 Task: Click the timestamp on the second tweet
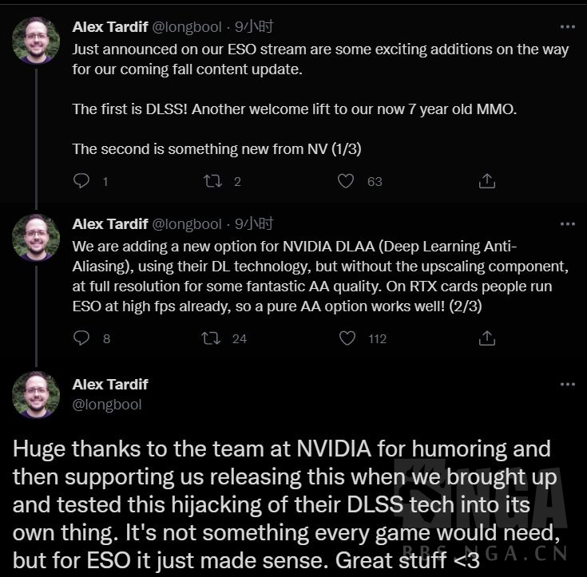pyautogui.click(x=254, y=224)
